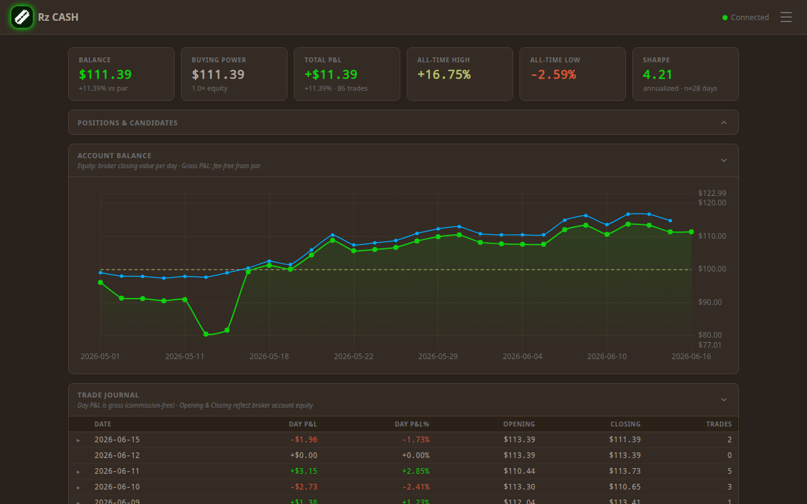Open the hamburger menu icon
Viewport: 807px width, 504px height.
click(x=786, y=17)
